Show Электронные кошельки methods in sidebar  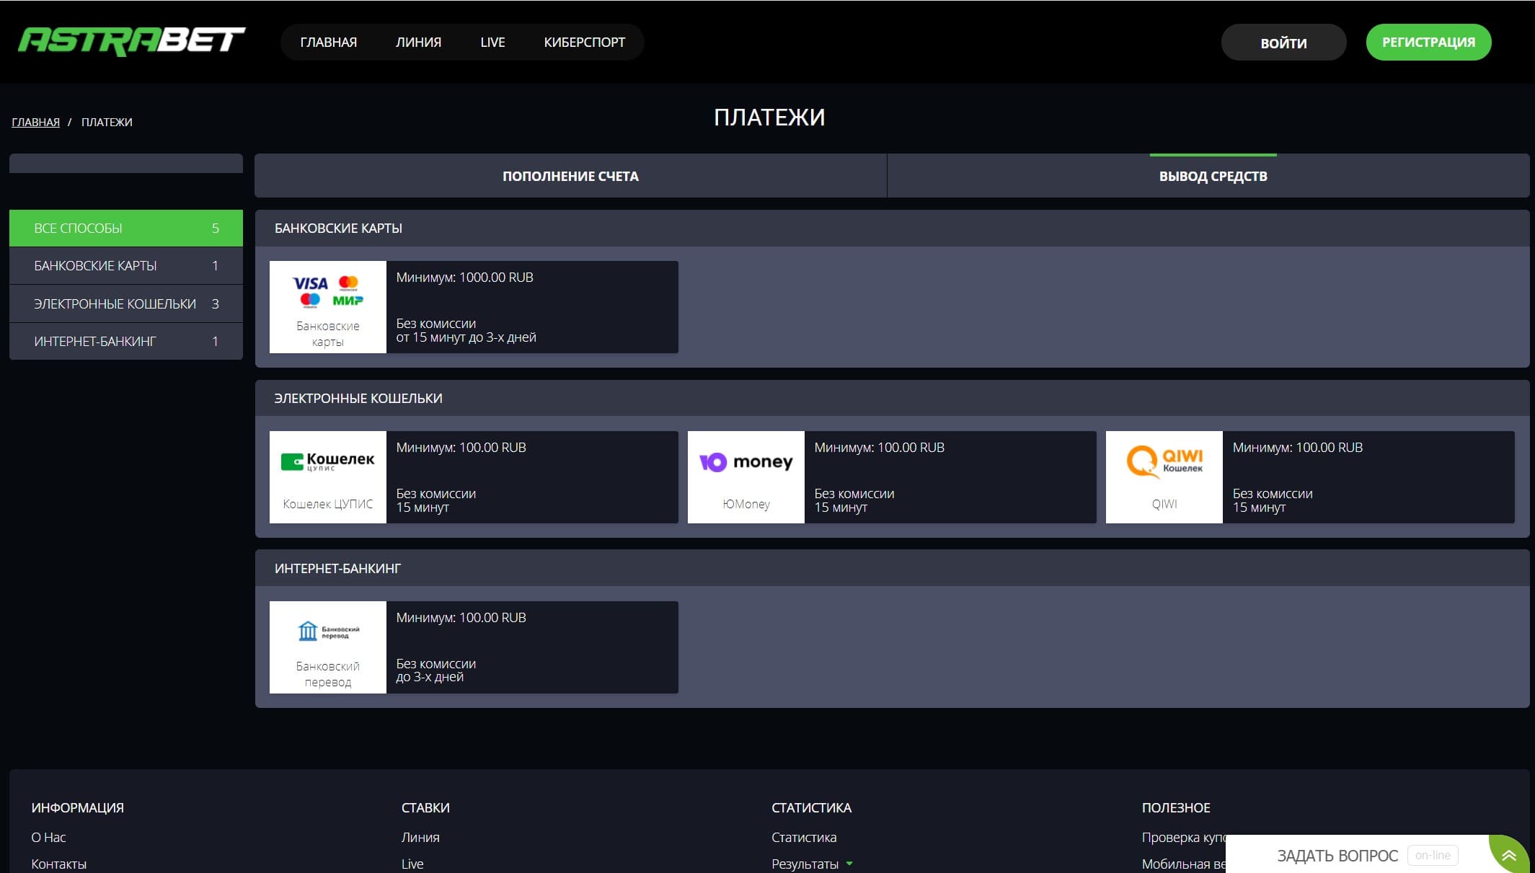point(125,303)
